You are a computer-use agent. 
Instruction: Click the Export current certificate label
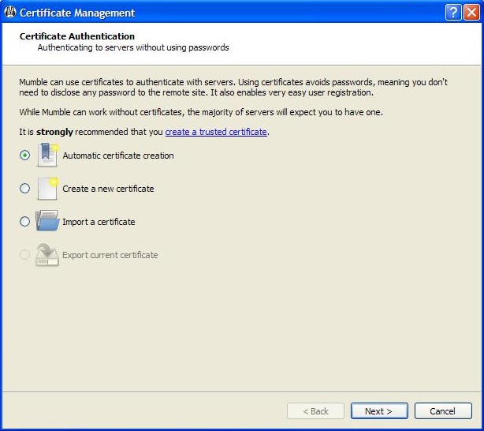point(110,255)
